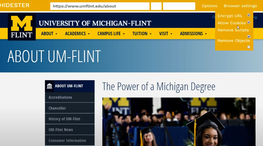Open Consumer Information sidebar link

click(70, 140)
